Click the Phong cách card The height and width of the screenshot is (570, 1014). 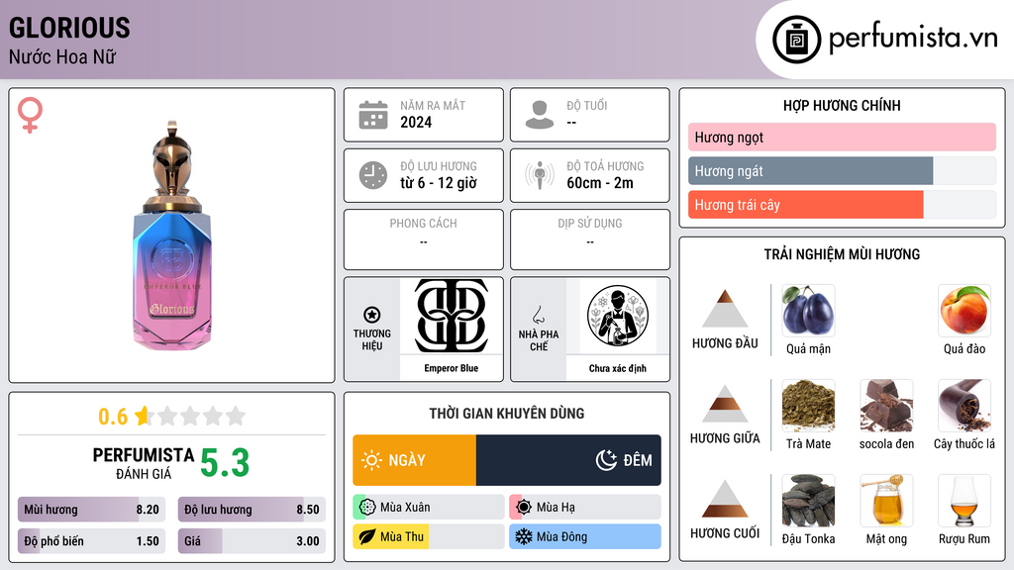[424, 239]
